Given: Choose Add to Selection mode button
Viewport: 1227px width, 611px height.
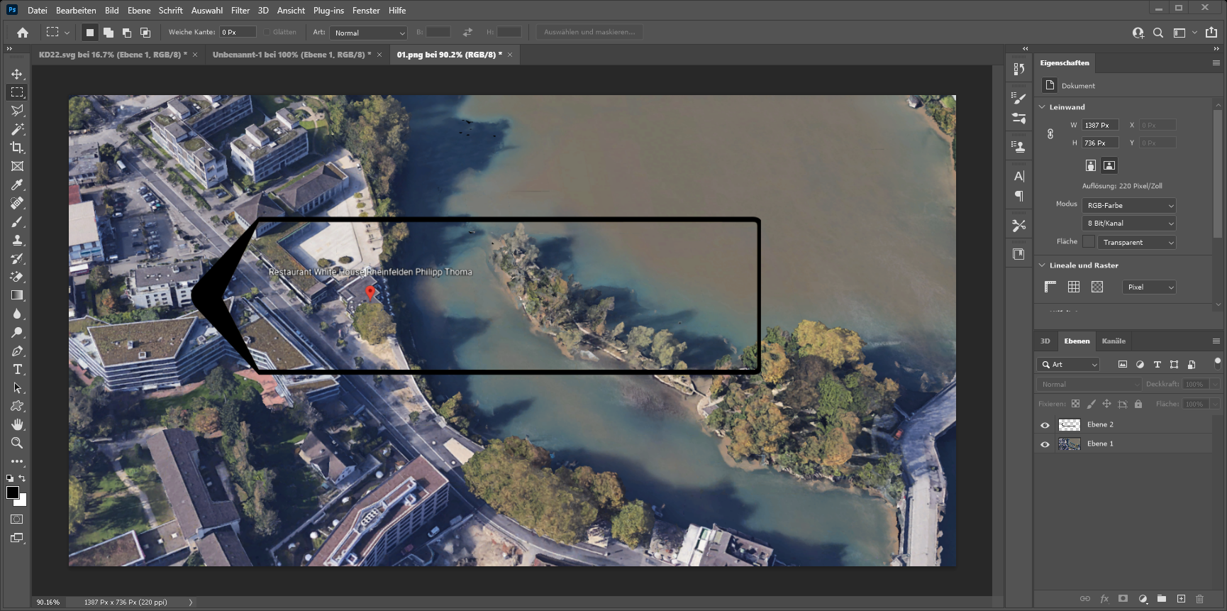Looking at the screenshot, I should tap(108, 33).
